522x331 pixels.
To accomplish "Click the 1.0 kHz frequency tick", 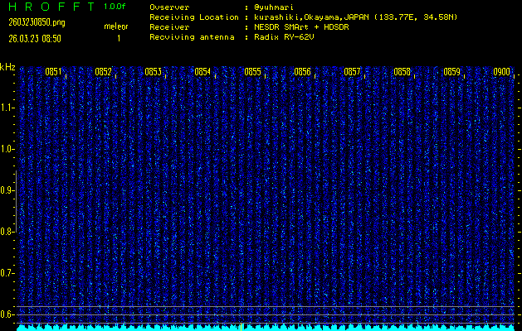I will coord(7,149).
